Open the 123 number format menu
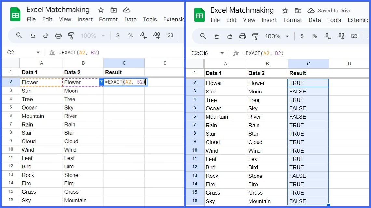The height and width of the screenshot is (208, 371). [169, 35]
